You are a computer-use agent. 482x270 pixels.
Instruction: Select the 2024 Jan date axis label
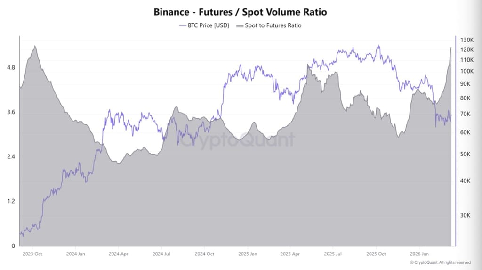(x=76, y=254)
